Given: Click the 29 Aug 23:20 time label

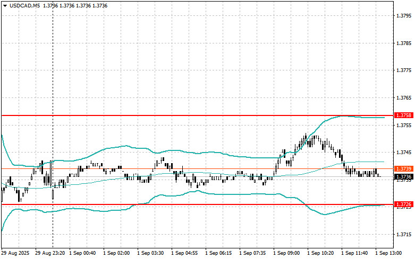Looking at the screenshot, I should pyautogui.click(x=50, y=253).
